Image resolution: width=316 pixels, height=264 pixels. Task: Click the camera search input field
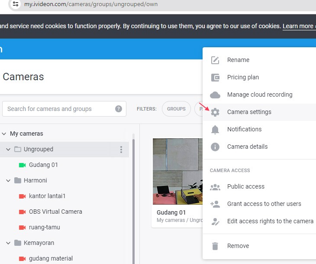[64, 109]
